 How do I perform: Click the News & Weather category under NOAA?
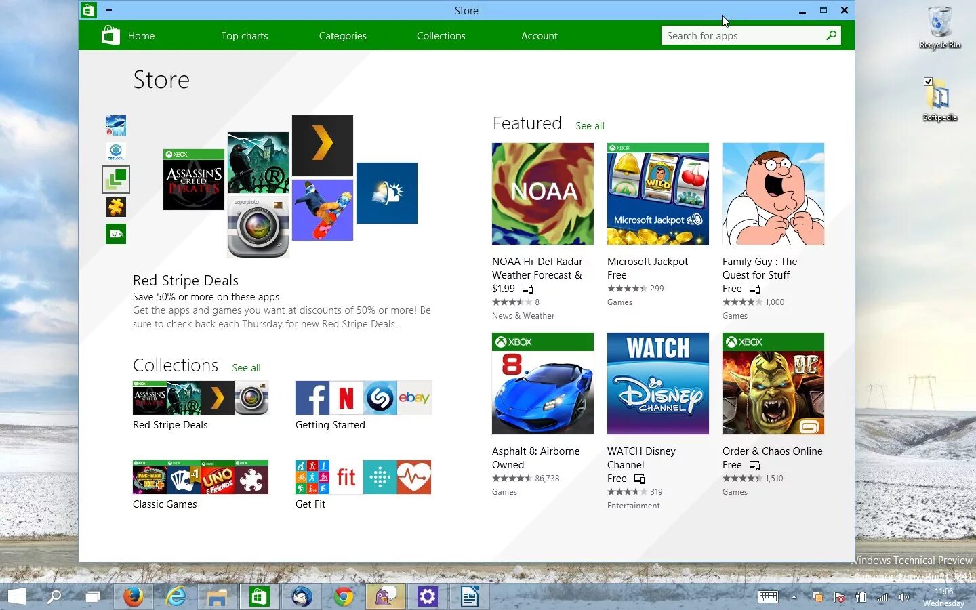(x=523, y=316)
